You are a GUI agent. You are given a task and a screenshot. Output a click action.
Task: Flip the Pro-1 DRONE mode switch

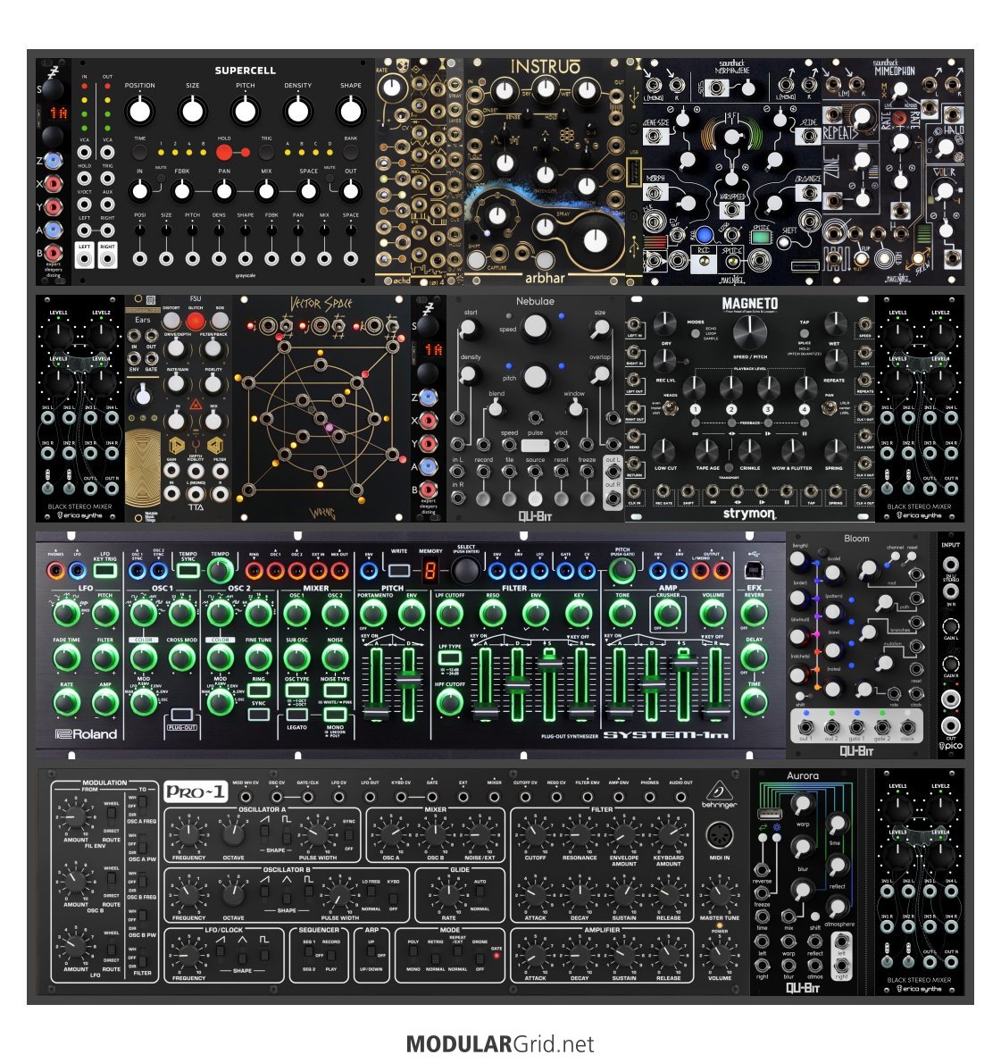[480, 955]
